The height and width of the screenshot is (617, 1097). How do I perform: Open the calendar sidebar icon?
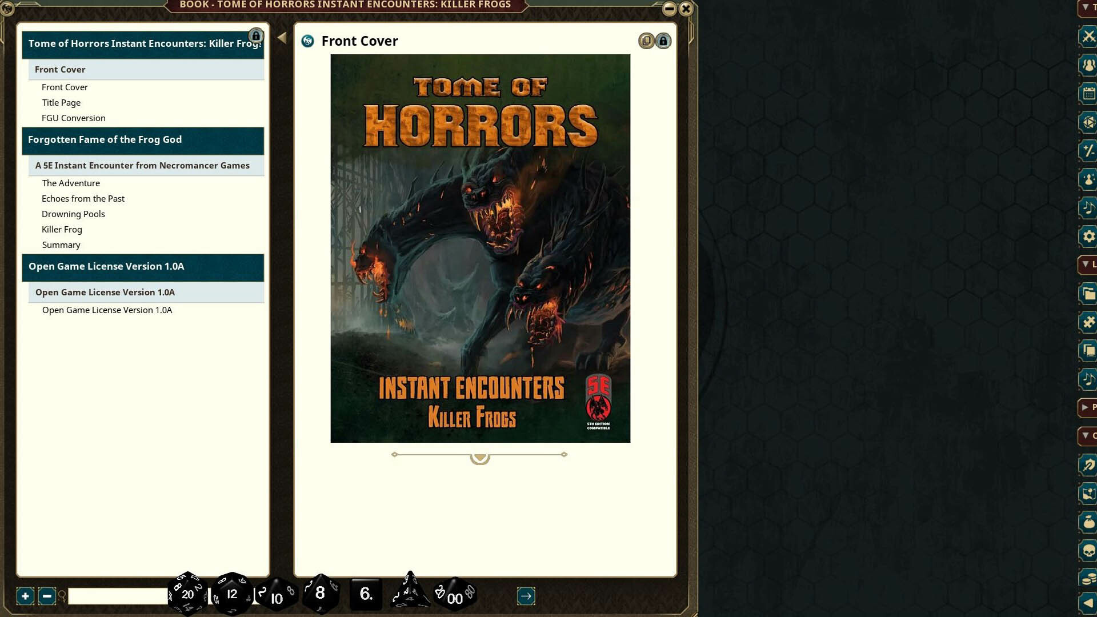click(1088, 94)
